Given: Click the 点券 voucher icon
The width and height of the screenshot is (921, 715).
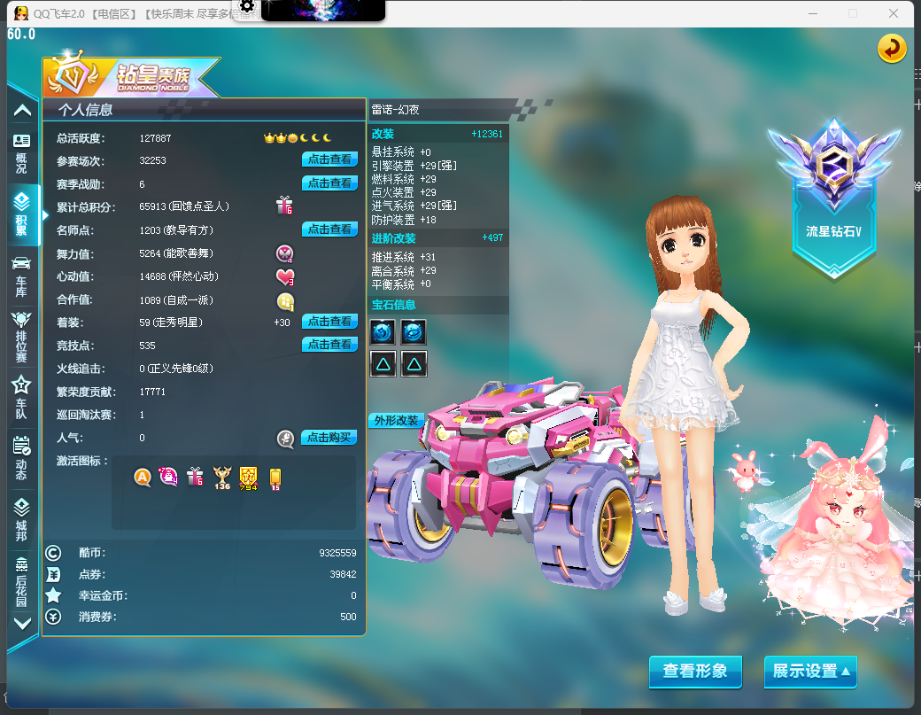Looking at the screenshot, I should click(x=53, y=575).
